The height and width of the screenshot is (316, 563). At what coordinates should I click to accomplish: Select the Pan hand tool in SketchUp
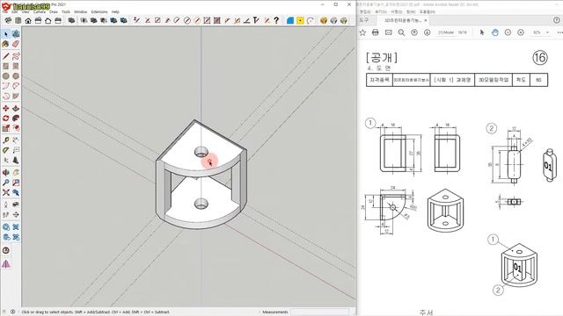[16, 172]
